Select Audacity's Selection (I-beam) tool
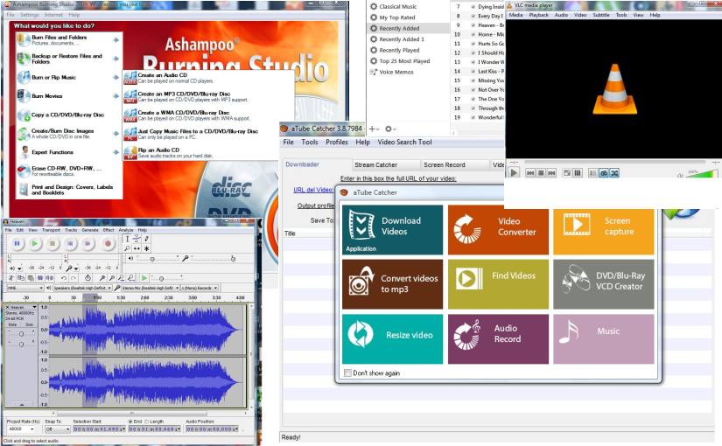Image resolution: width=722 pixels, height=446 pixels. coord(127,239)
